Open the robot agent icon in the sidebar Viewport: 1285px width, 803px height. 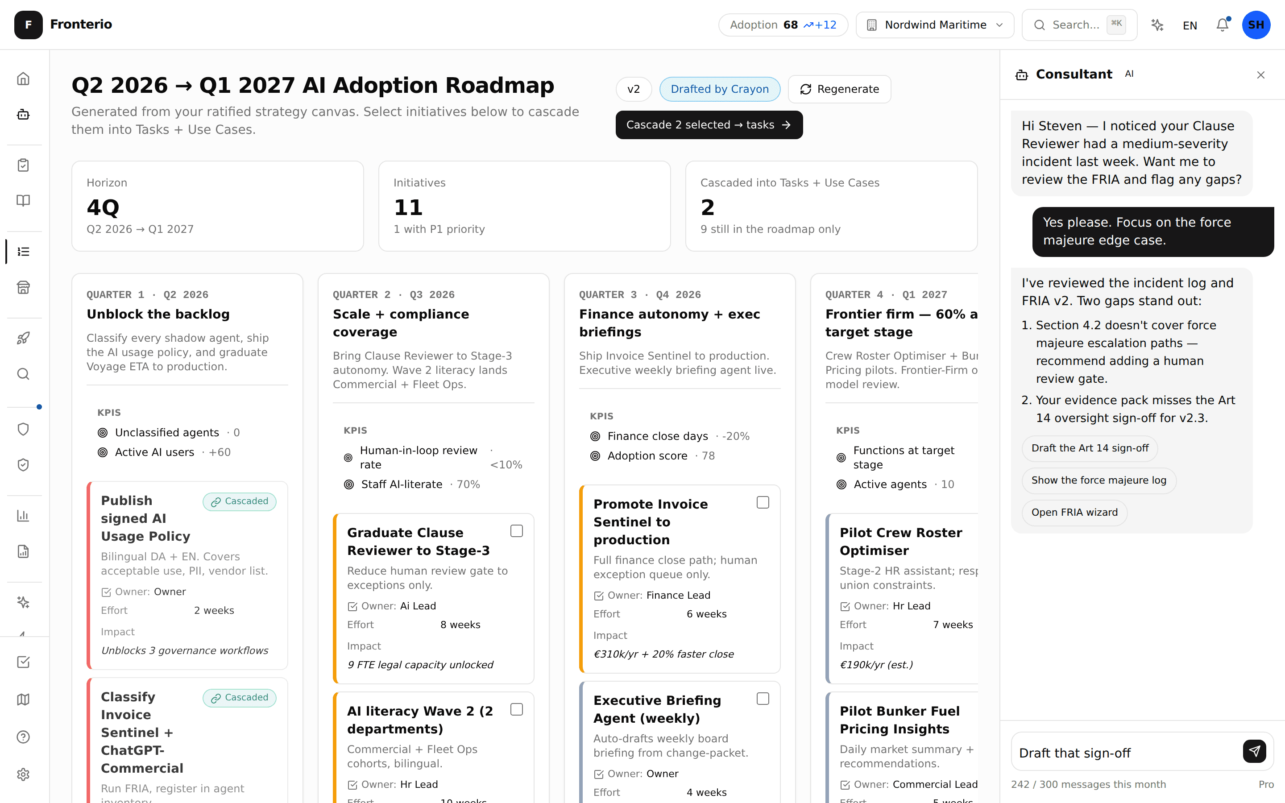pos(23,114)
